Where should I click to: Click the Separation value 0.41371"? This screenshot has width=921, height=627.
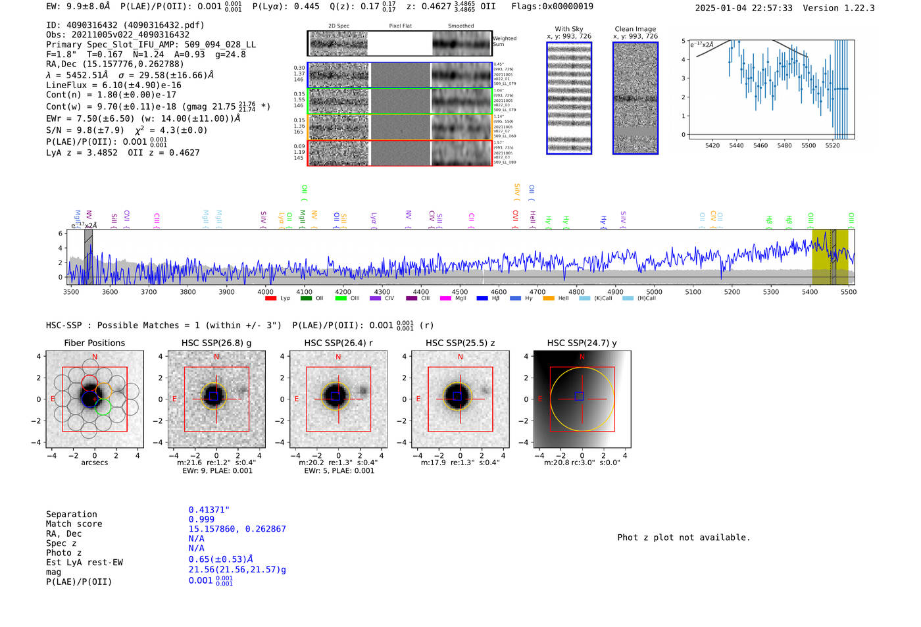pyautogui.click(x=209, y=510)
